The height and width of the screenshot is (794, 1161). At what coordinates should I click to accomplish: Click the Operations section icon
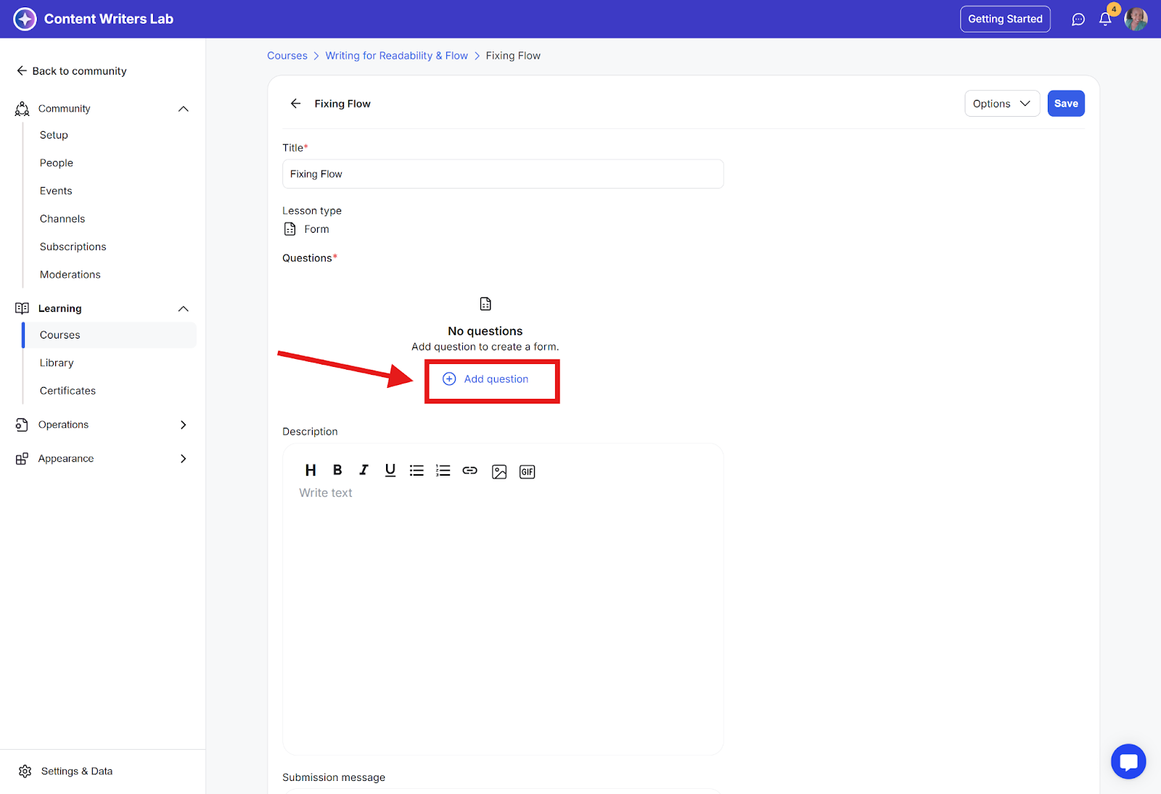[x=22, y=425]
